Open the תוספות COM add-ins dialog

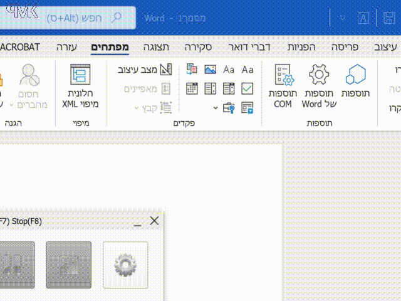(283, 85)
